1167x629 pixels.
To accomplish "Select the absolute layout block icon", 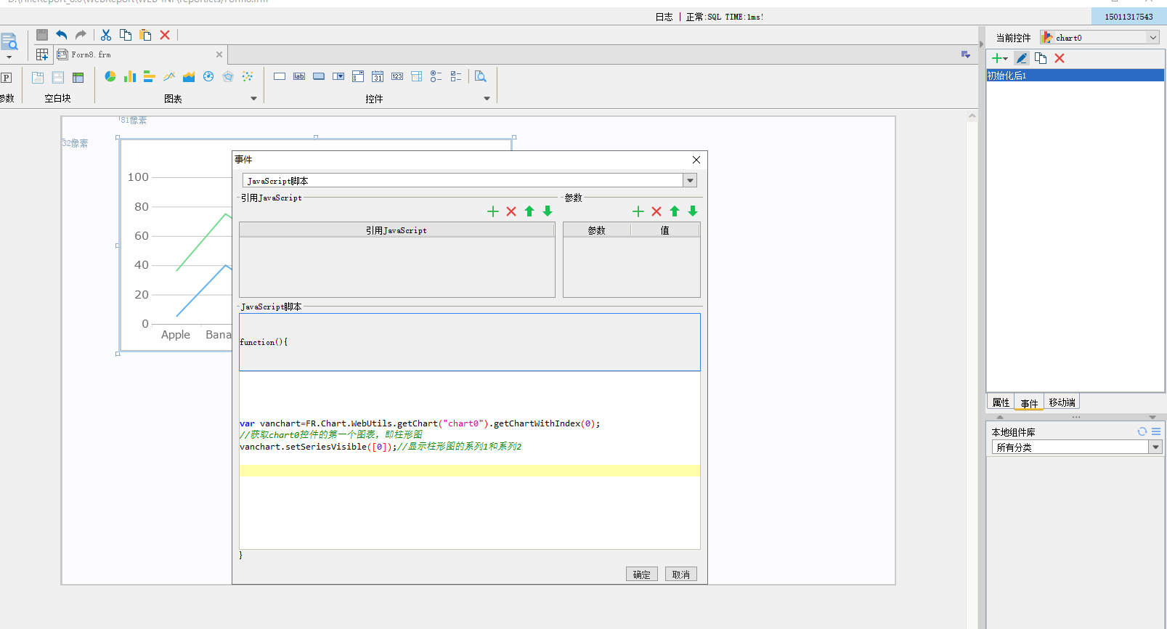I will [78, 78].
